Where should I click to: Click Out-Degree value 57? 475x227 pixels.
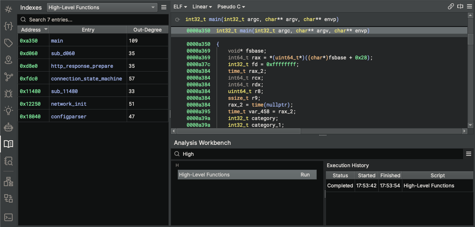click(x=131, y=79)
